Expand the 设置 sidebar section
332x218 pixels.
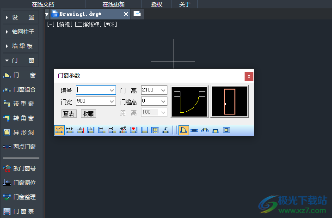[21, 18]
